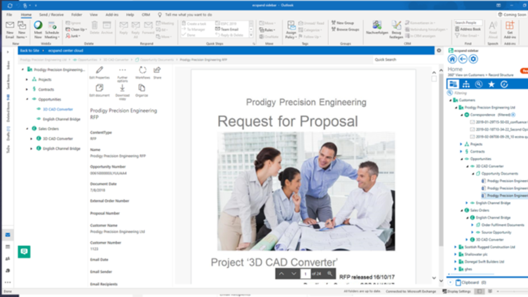The width and height of the screenshot is (528, 297).
Task: Click the Quick Search field
Action: tap(403, 59)
